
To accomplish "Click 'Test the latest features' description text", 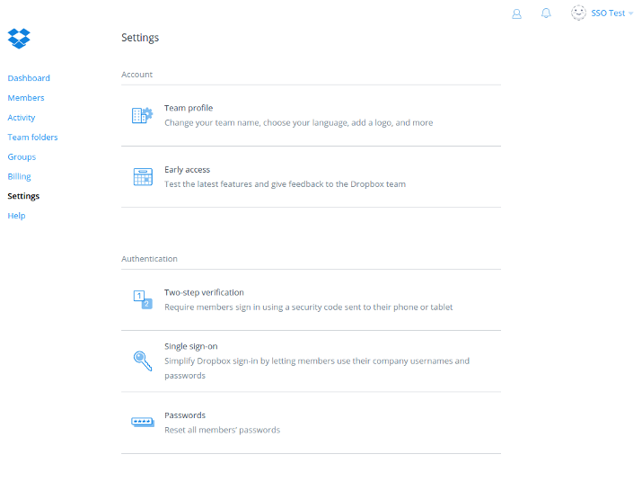I will [285, 184].
